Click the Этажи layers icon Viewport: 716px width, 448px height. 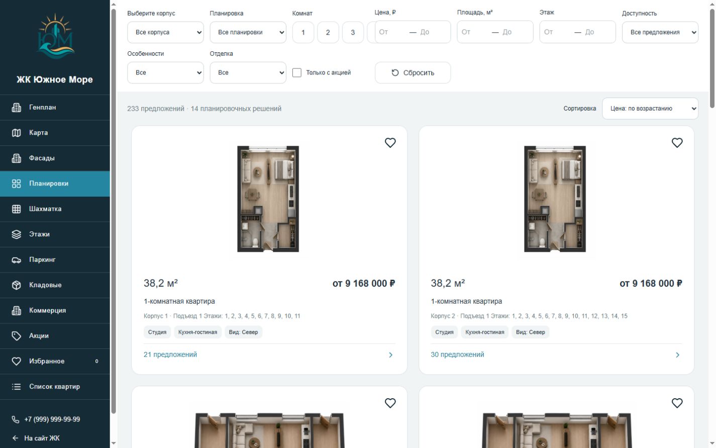point(17,234)
